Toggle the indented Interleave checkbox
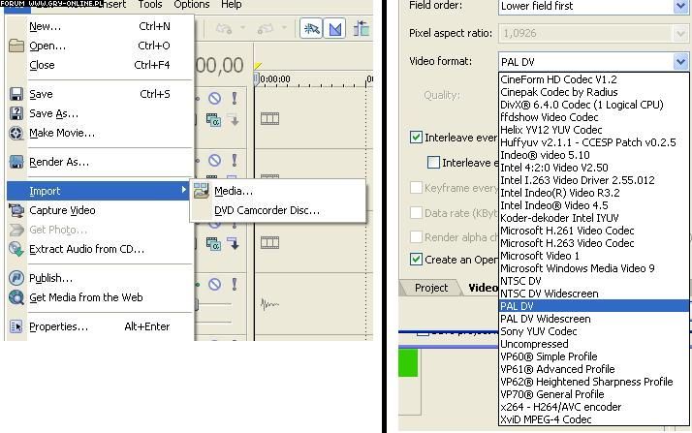This screenshot has width=692, height=433. (x=433, y=163)
